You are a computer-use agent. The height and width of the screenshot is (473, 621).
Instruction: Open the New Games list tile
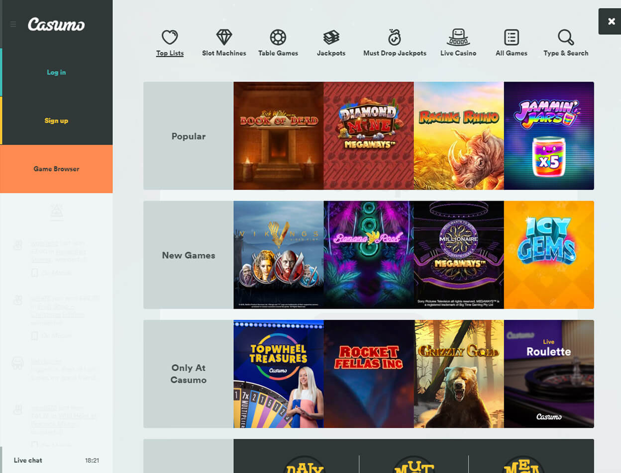[x=188, y=255]
